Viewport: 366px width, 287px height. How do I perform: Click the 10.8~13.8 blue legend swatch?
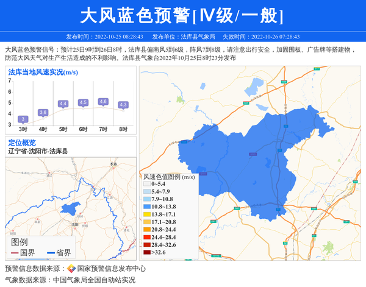[146, 207]
